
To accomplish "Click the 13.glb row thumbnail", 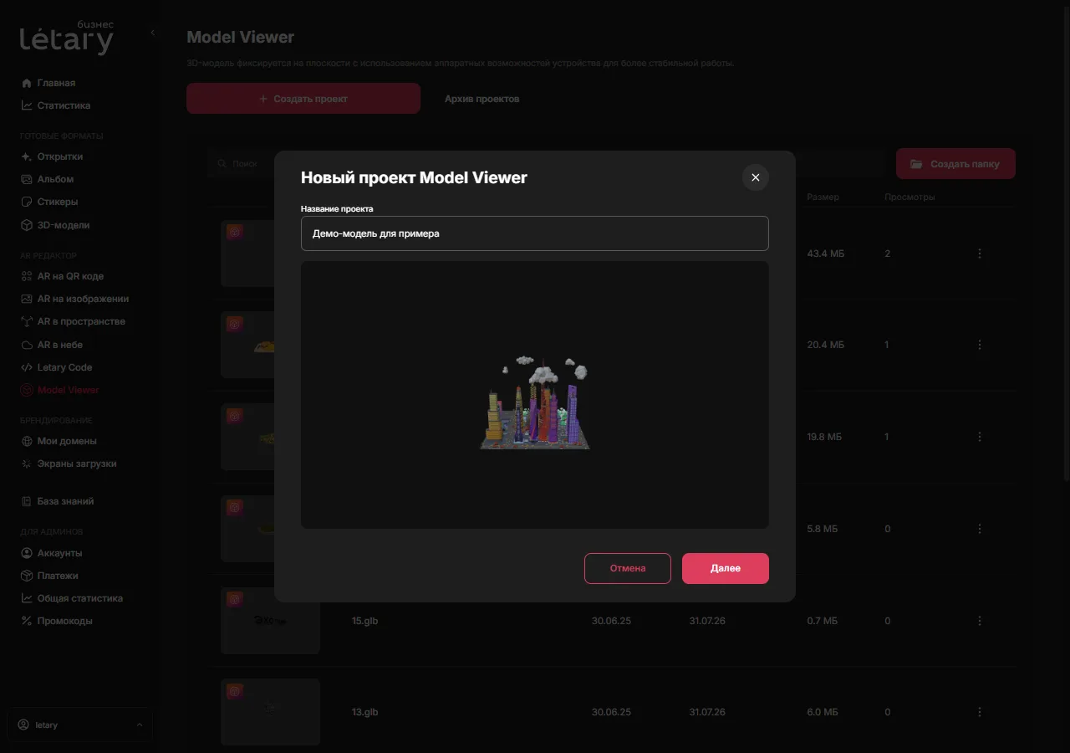I will [270, 712].
